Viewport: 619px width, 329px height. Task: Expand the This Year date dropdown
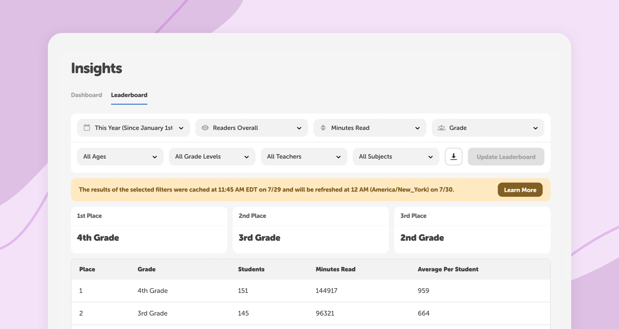point(133,128)
